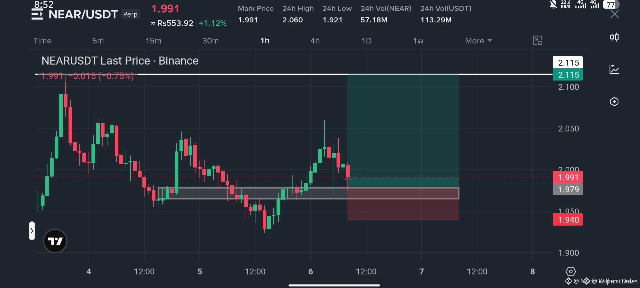Open the trading pair list menu icon

pyautogui.click(x=37, y=14)
